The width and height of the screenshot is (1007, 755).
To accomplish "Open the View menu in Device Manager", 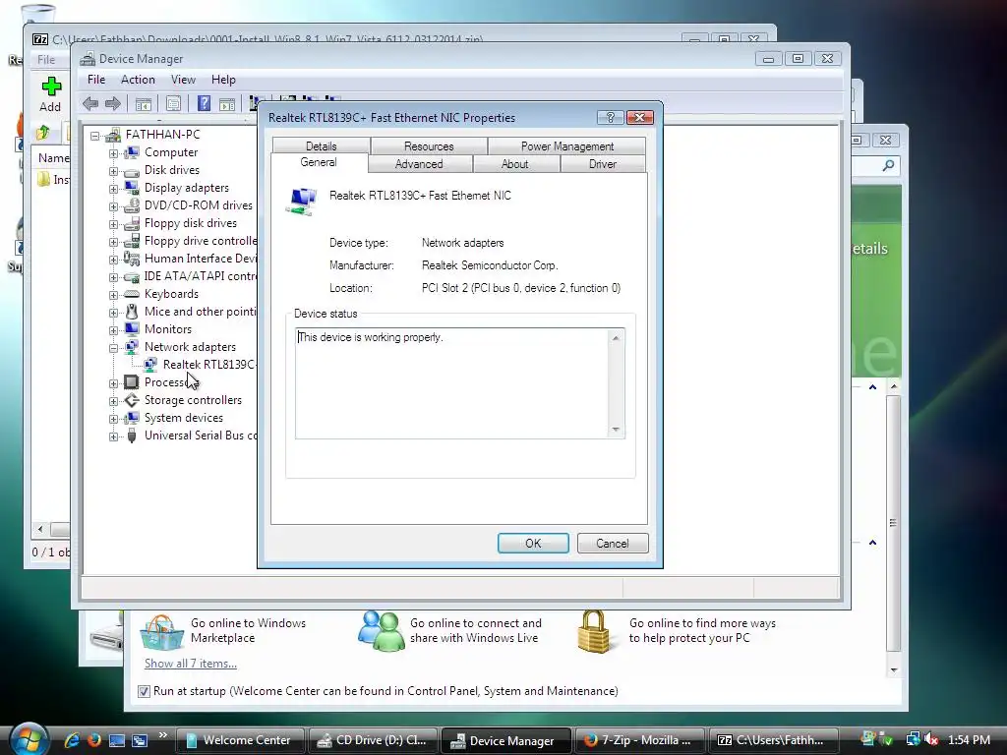I will [183, 80].
